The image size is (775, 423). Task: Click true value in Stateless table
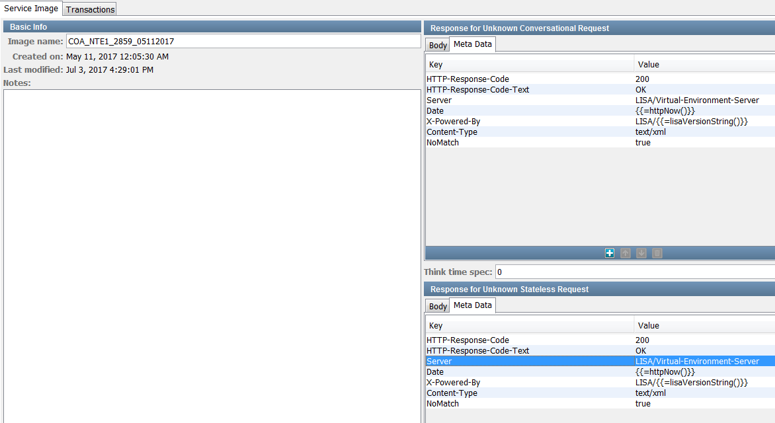(x=643, y=404)
